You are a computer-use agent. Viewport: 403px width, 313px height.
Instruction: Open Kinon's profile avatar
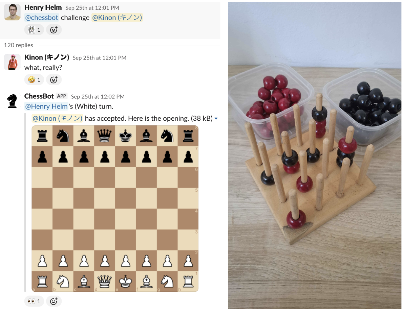pos(12,62)
